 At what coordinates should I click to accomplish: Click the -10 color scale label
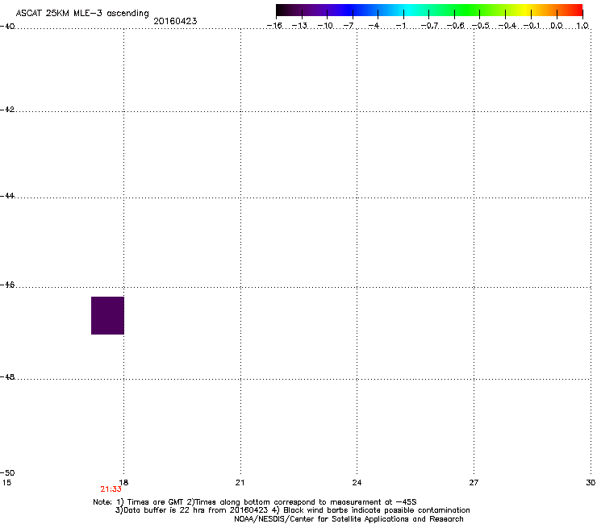click(325, 26)
